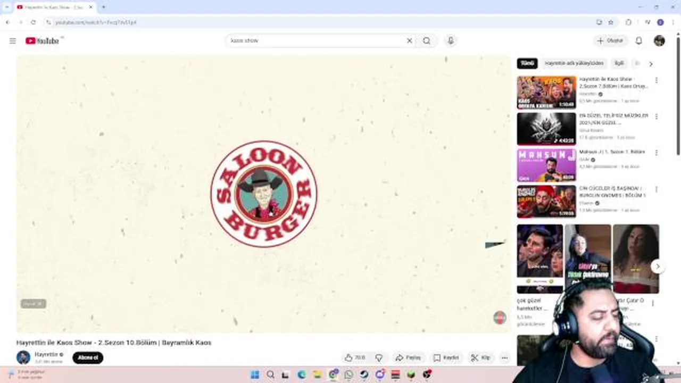This screenshot has width=681, height=383.
Task: Click the browser address bar URL
Action: (96, 22)
